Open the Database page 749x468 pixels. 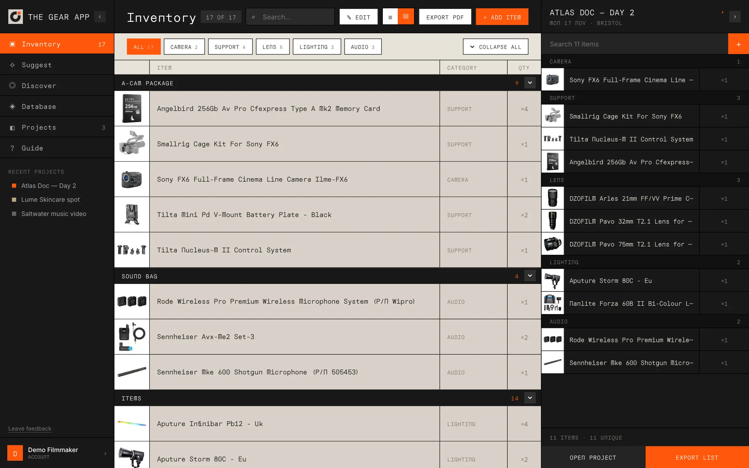click(x=57, y=106)
